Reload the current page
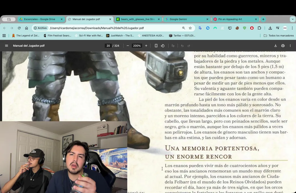 point(19,28)
